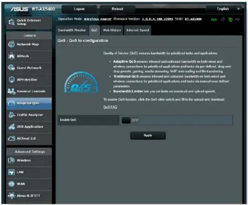Click the 'QoS - QoS to configuration' heading

pyautogui.click(x=83, y=41)
